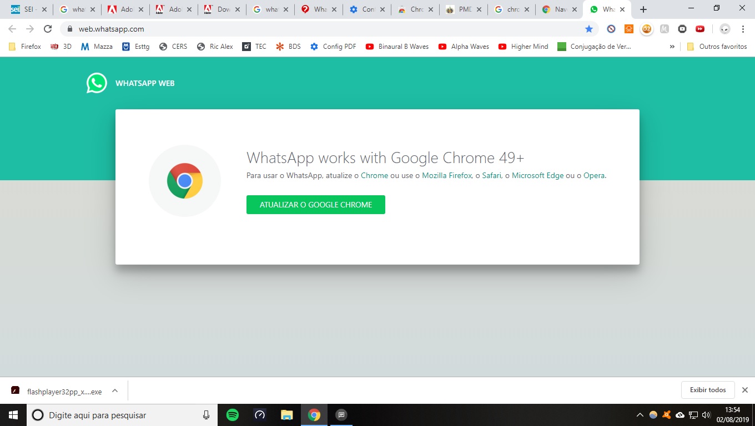Open the speedometer app in taskbar
The width and height of the screenshot is (755, 426).
tap(260, 415)
